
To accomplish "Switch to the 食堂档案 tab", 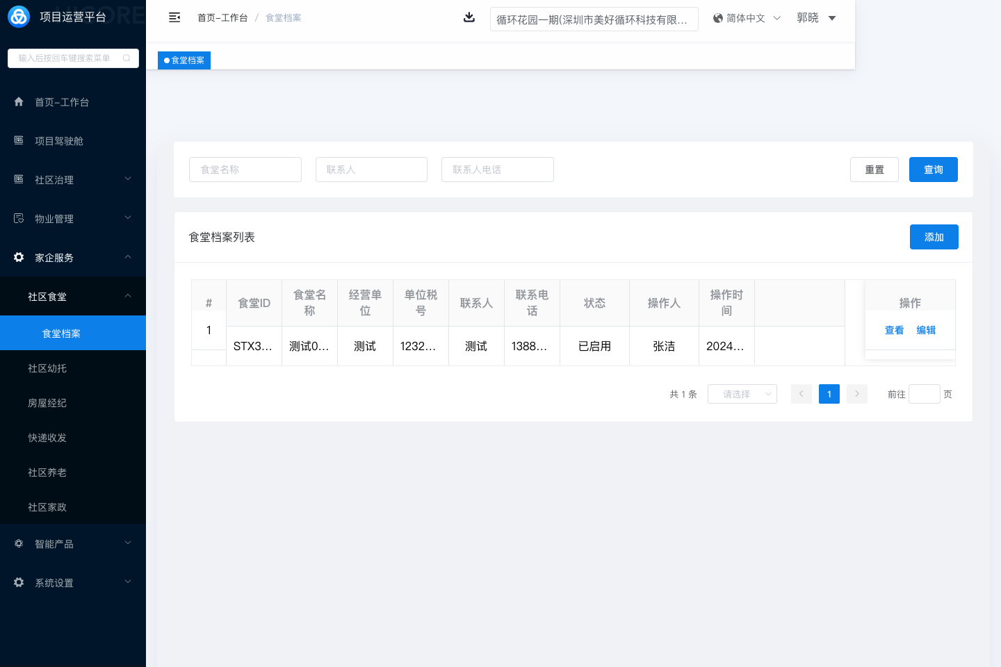I will [184, 60].
